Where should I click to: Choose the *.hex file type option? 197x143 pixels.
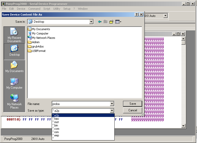[56, 119]
